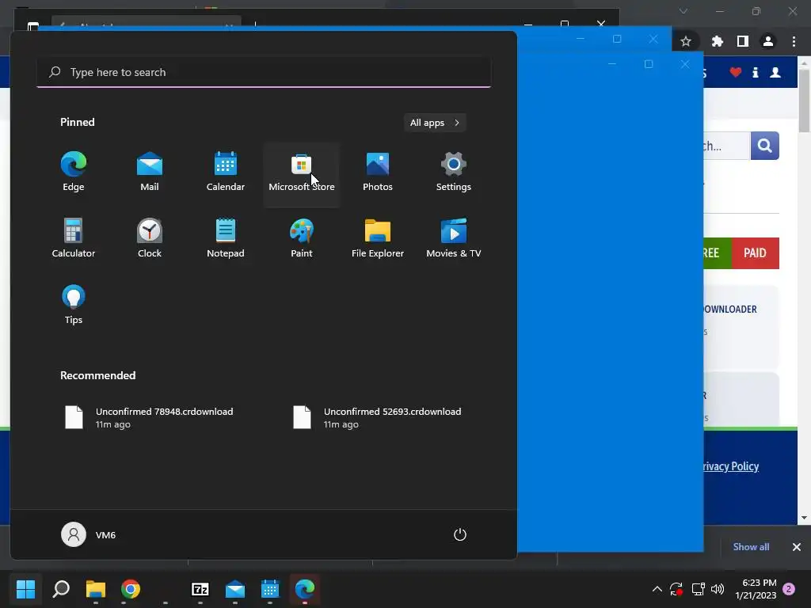The width and height of the screenshot is (811, 608).
Task: Open Settings from pinned apps
Action: coord(454,173)
